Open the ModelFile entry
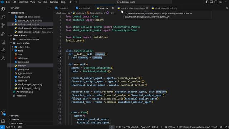Image resolution: width=229 pixels, height=129 pixels. (21, 96)
